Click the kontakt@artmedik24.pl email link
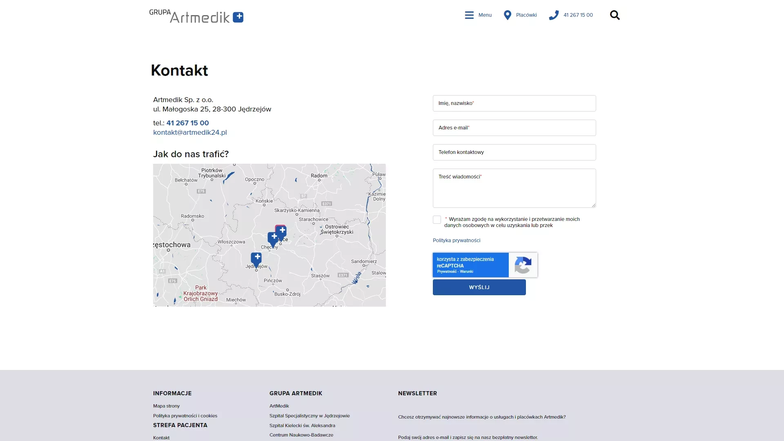784x441 pixels. 190,132
